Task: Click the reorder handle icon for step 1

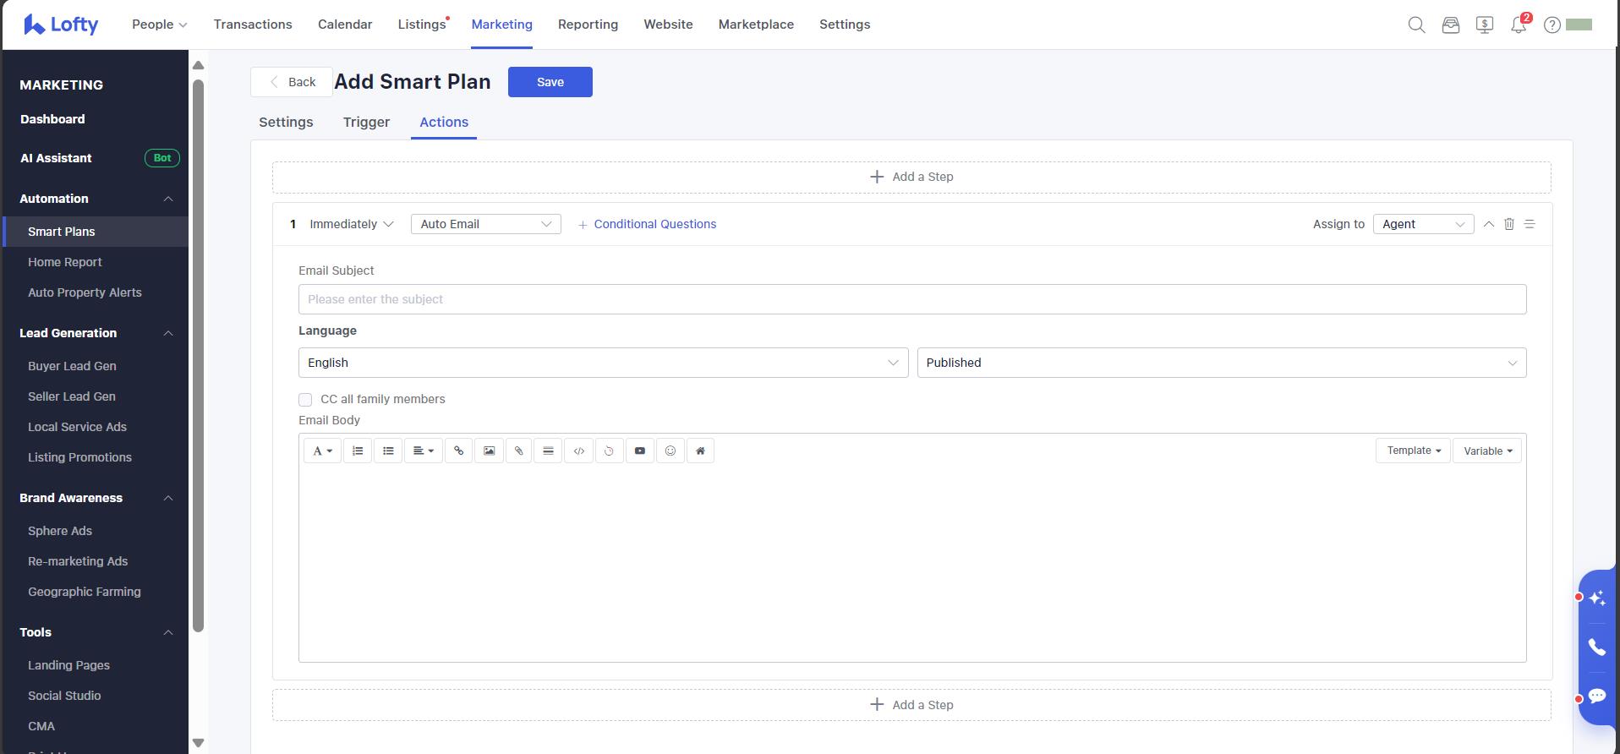Action: pos(1530,224)
